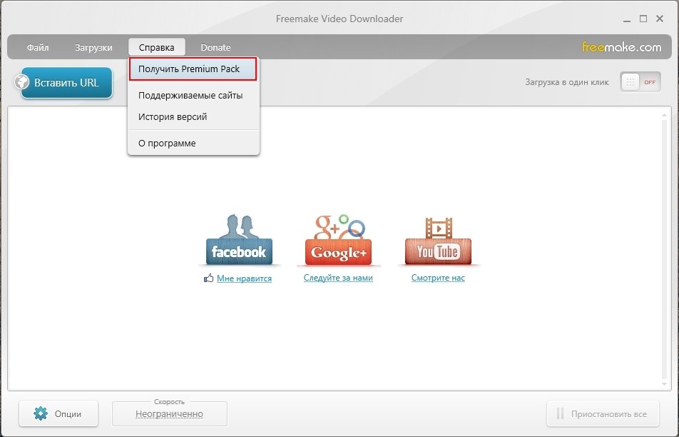This screenshot has height=437, width=679.
Task: Click the Загрузка в один клик label
Action: point(567,82)
